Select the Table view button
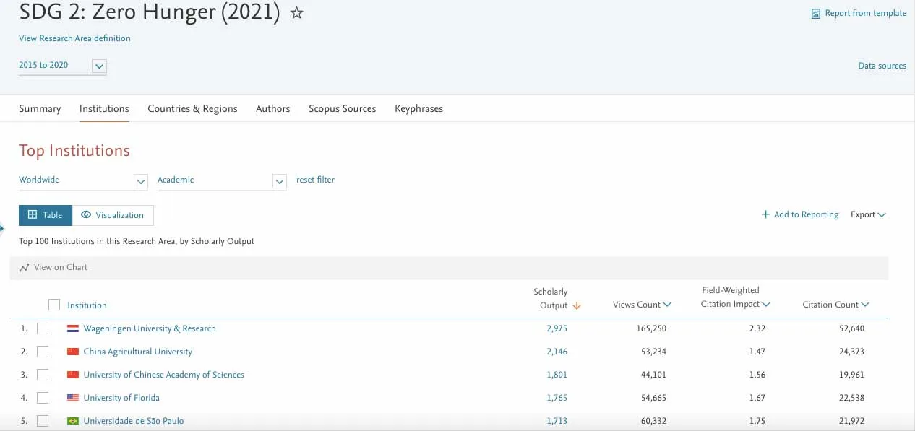 point(46,215)
